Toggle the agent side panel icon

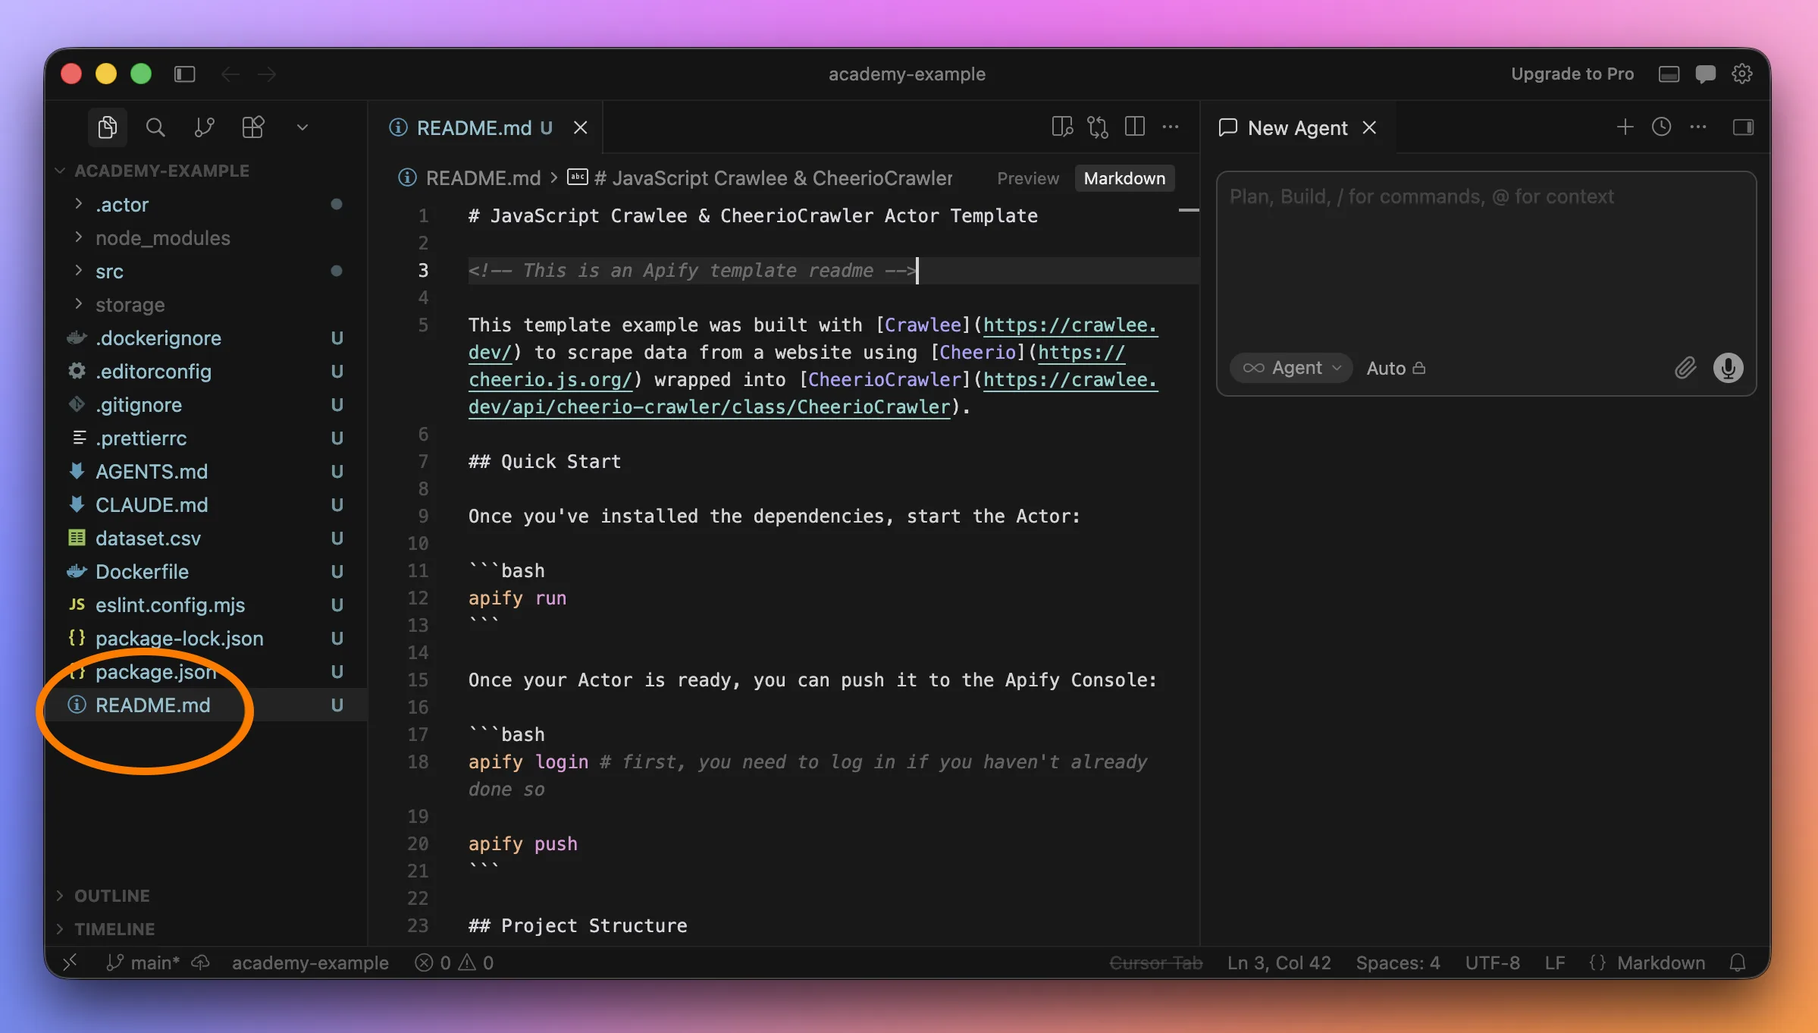1743,127
